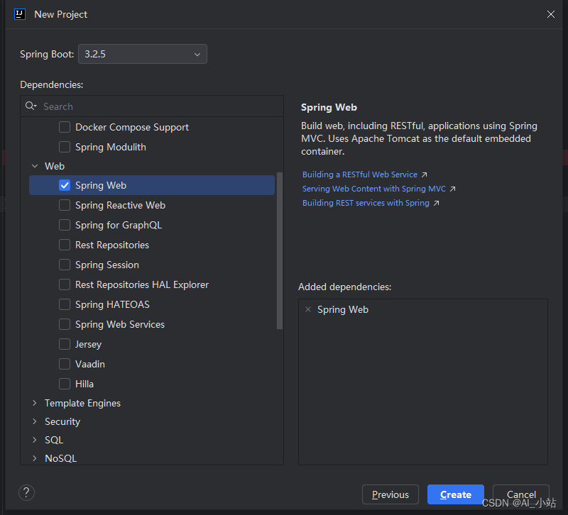The height and width of the screenshot is (515, 568).
Task: Expand the Template Engines category
Action: coord(35,403)
